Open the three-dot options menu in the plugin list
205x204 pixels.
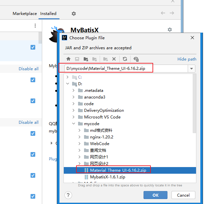pyautogui.click(x=35, y=26)
